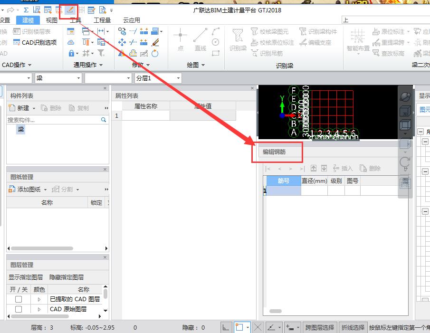The width and height of the screenshot is (430, 333).
Task: Check the 已提取的 CAD 图层 checkbox
Action: click(x=19, y=299)
